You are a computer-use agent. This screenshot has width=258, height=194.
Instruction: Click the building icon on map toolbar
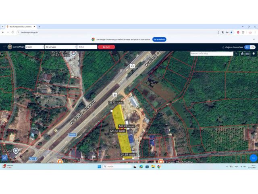[242, 54]
